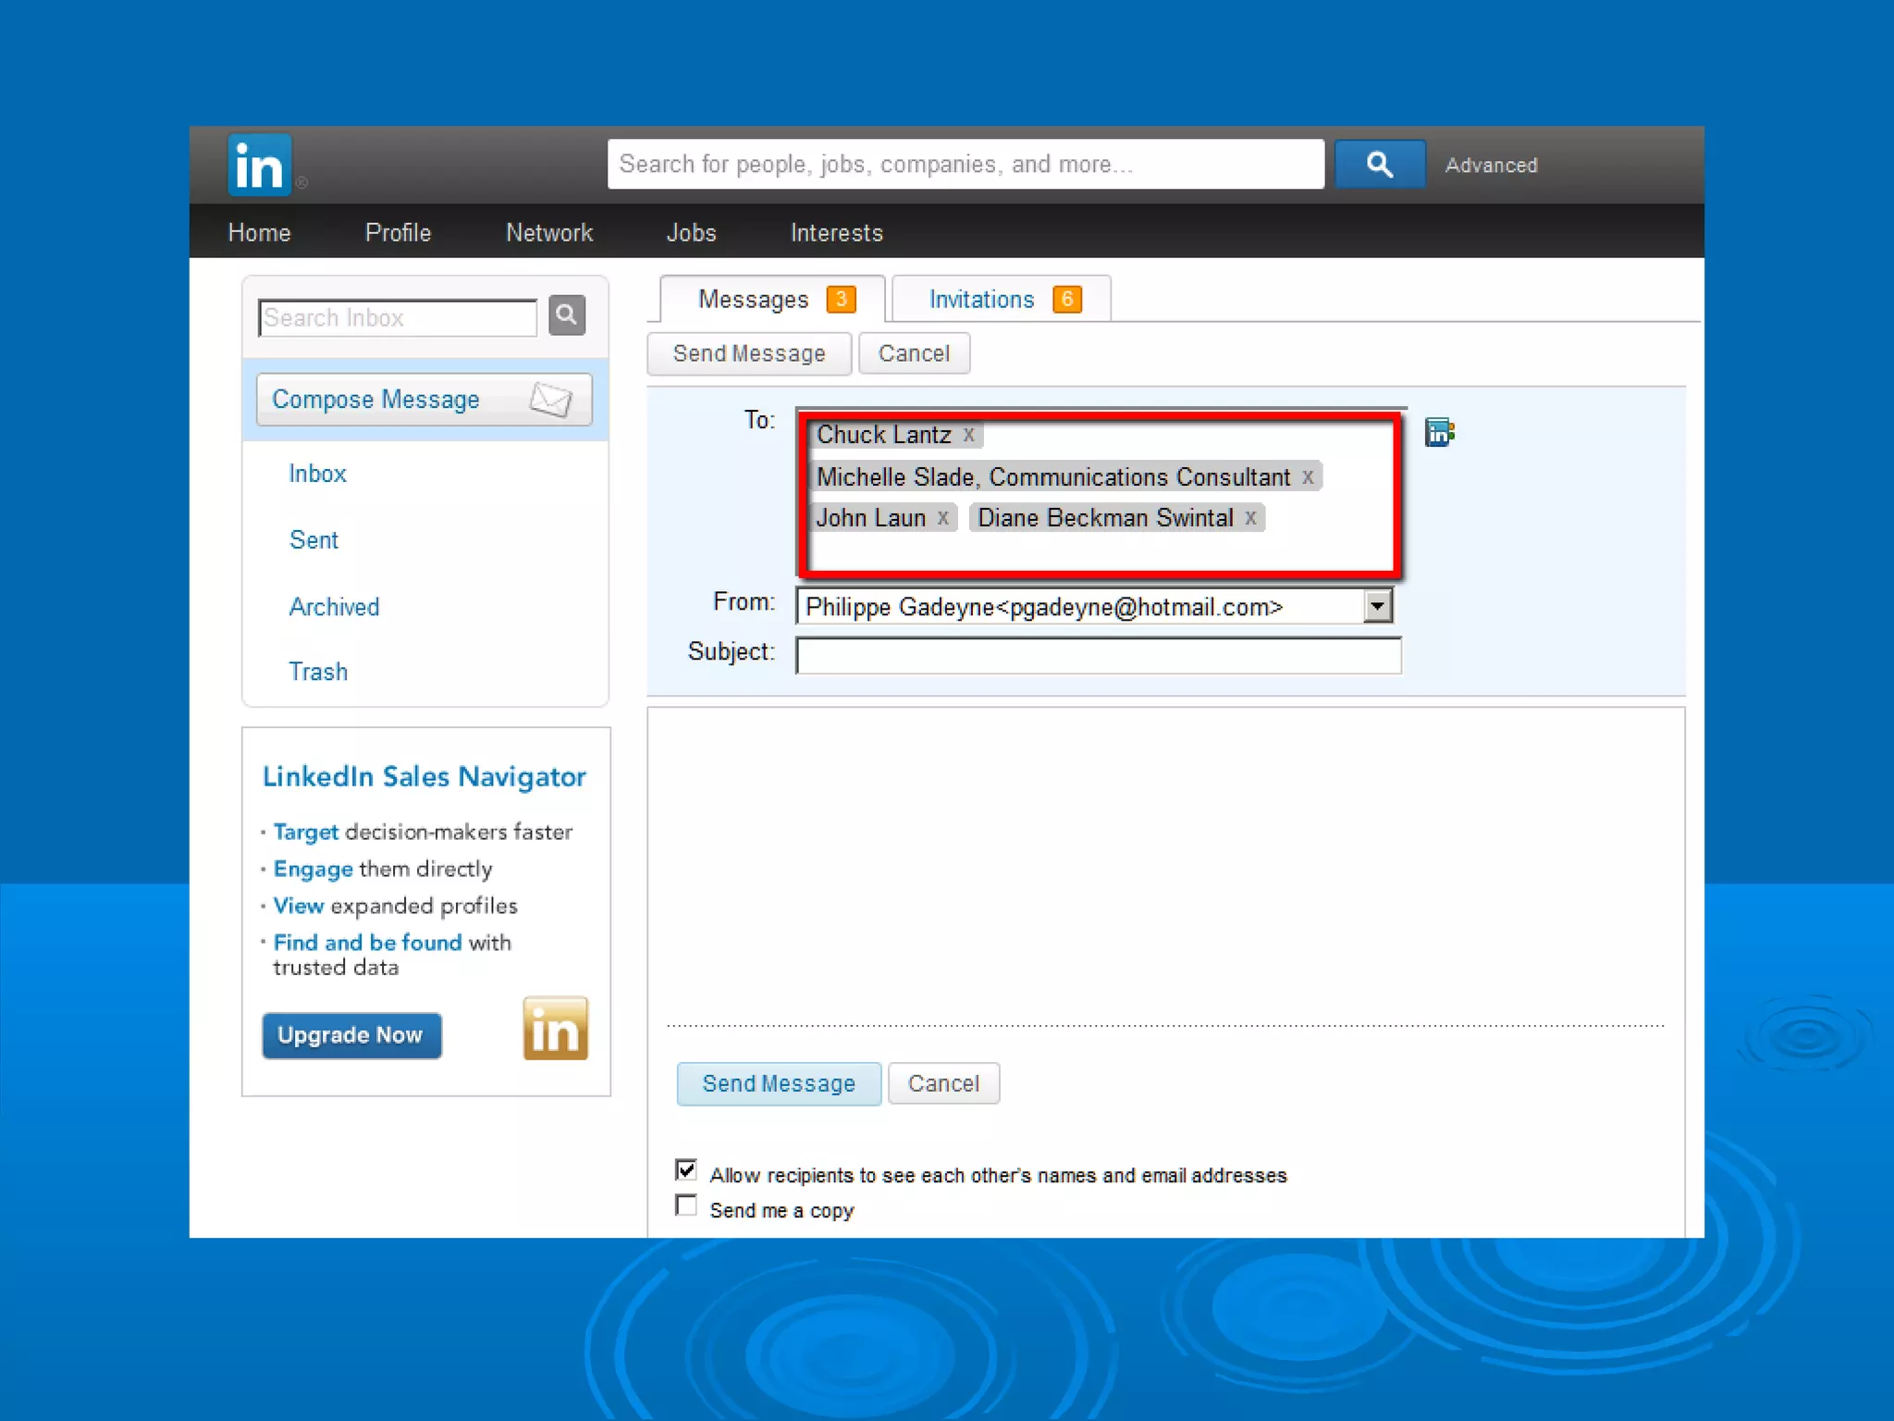Screen dimensions: 1894x1421
Task: Click the Search Inbox magnifier icon
Action: click(x=567, y=315)
